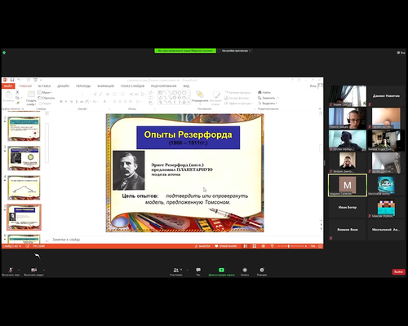The height and width of the screenshot is (326, 408).
Task: Collapse ribbon using arrow at right
Action: click(320, 108)
